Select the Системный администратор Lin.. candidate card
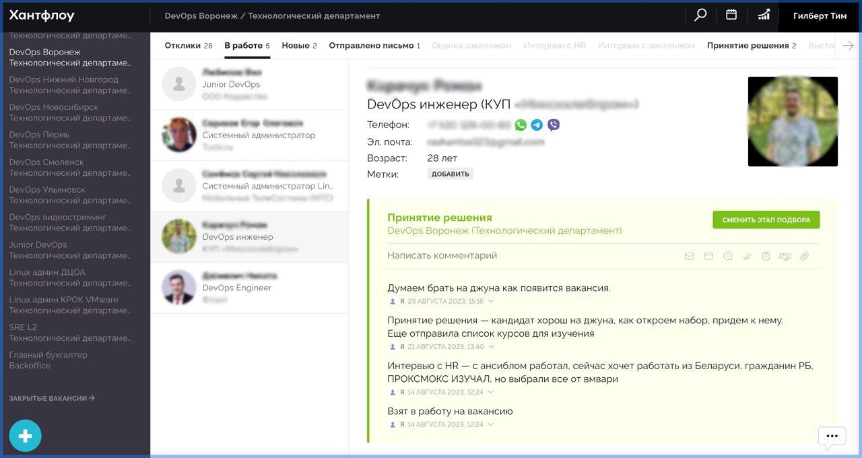The height and width of the screenshot is (458, 862). pos(249,186)
